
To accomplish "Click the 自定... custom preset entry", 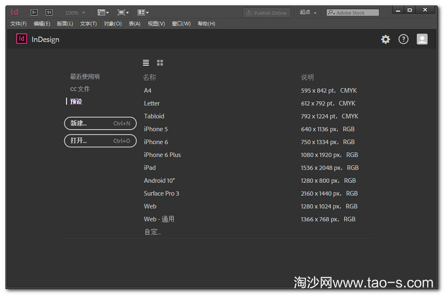I will tap(153, 232).
